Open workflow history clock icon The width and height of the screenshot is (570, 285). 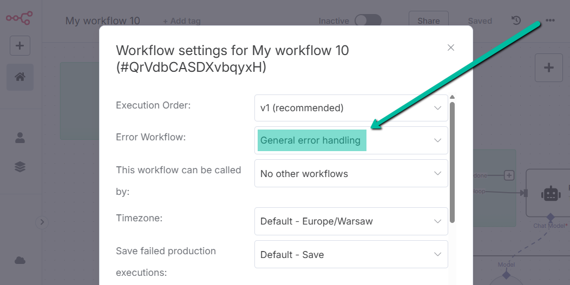(x=516, y=21)
